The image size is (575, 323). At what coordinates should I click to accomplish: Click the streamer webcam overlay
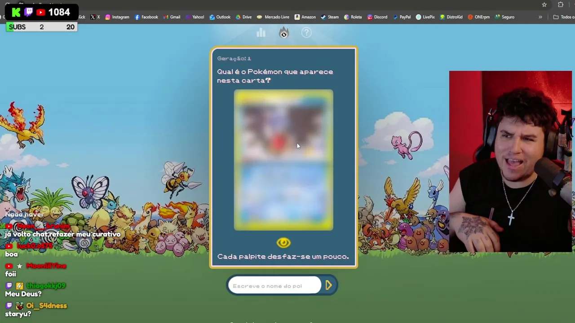tap(511, 161)
